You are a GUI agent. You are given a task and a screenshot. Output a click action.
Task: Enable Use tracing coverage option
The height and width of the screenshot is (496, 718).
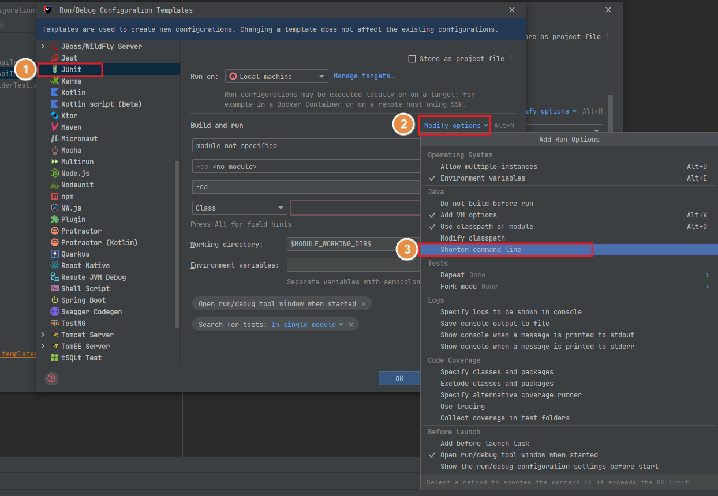569,407
